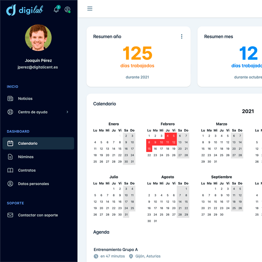This screenshot has width=262, height=262.
Task: Click the digilab logo
Action: (x=25, y=10)
